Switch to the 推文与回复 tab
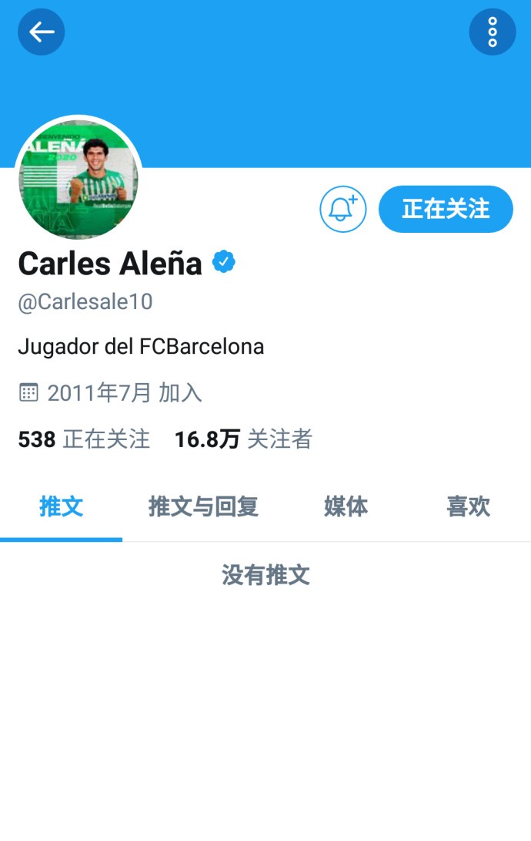The height and width of the screenshot is (841, 531). pos(203,506)
